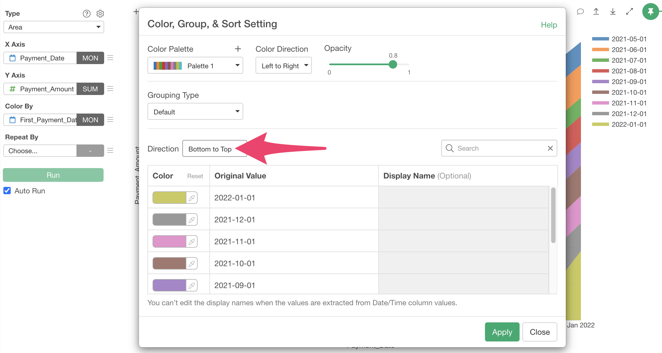Click the download arrow icon
Screen dimensions: 662x353
pyautogui.click(x=613, y=12)
